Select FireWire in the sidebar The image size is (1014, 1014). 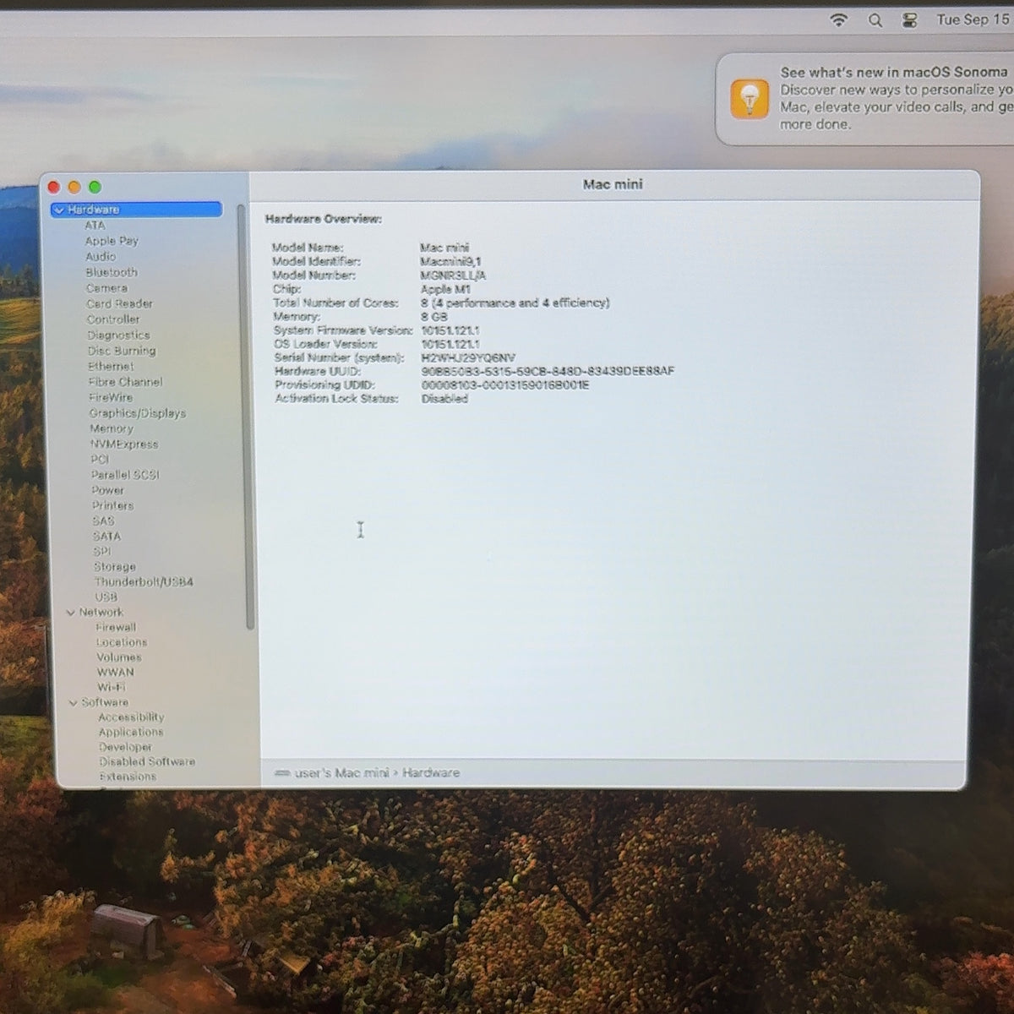tap(111, 397)
